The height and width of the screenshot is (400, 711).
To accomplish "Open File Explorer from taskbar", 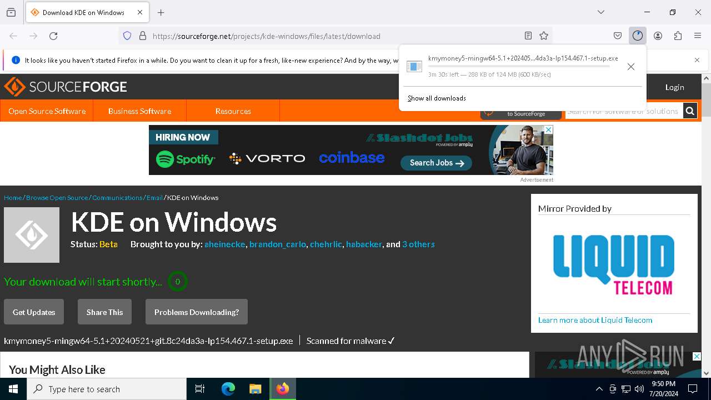I will coord(255,389).
